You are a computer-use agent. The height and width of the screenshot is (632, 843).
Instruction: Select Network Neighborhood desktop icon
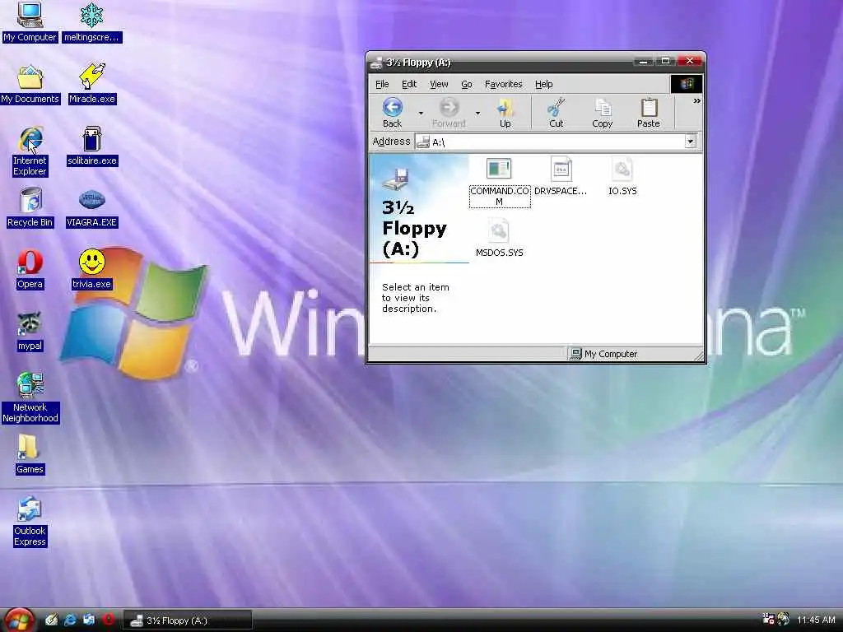point(30,385)
